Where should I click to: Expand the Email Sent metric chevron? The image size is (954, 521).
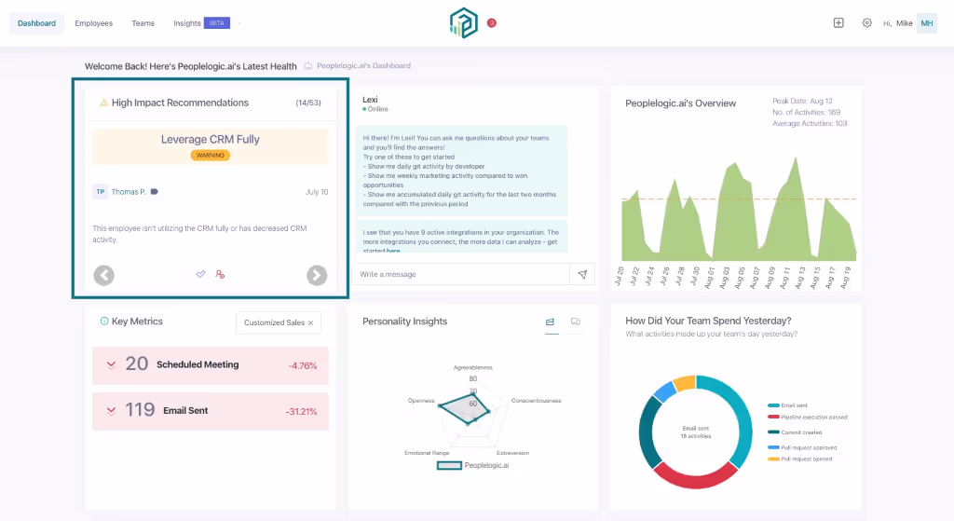click(112, 411)
